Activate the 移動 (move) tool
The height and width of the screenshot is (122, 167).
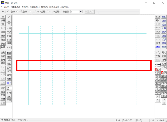(9, 79)
